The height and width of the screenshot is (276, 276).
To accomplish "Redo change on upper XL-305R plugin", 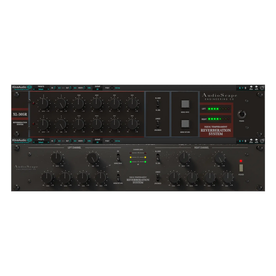I will click(256, 88).
